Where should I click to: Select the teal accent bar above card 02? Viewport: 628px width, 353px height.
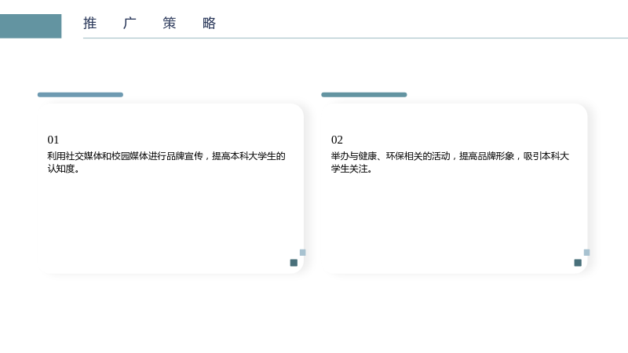(364, 95)
